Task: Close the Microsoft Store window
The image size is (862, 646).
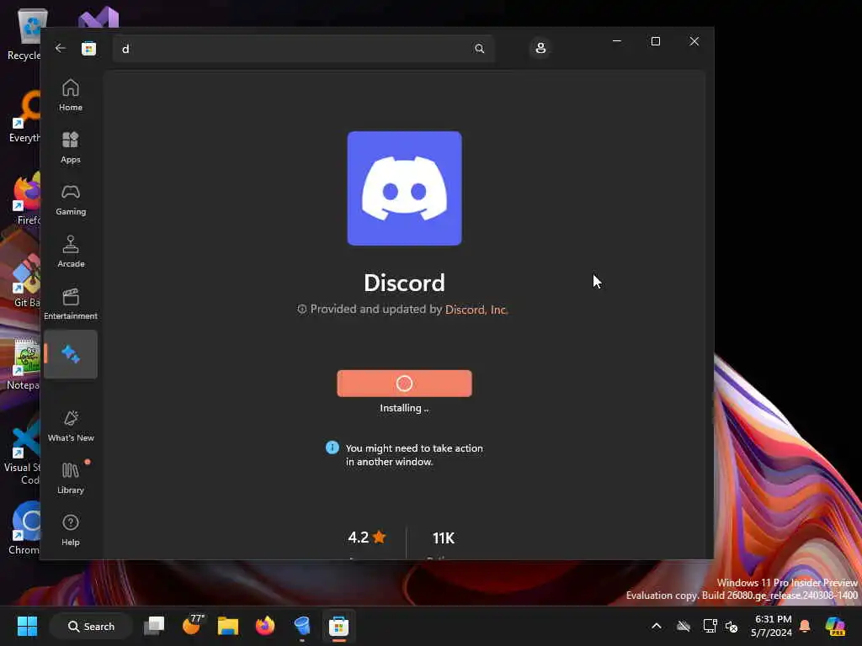Action: coord(694,41)
